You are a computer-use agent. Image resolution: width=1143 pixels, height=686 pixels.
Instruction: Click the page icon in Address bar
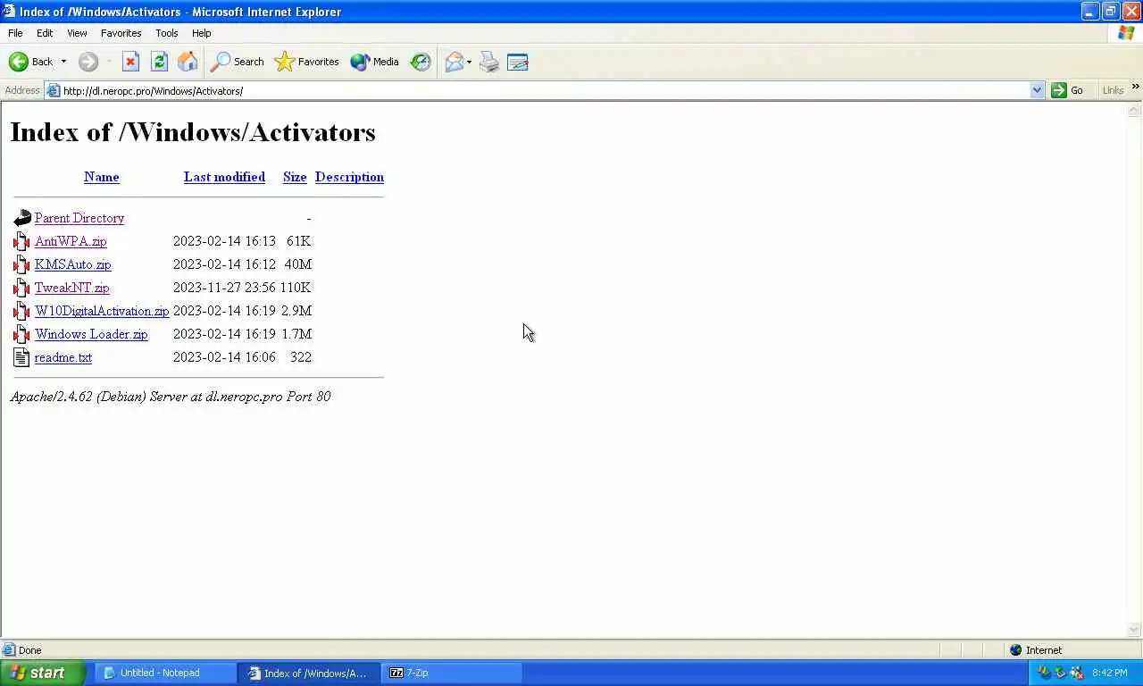[x=54, y=90]
